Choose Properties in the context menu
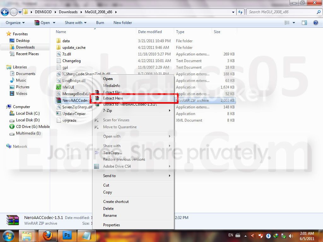This screenshot has height=242, width=323. 133,225
